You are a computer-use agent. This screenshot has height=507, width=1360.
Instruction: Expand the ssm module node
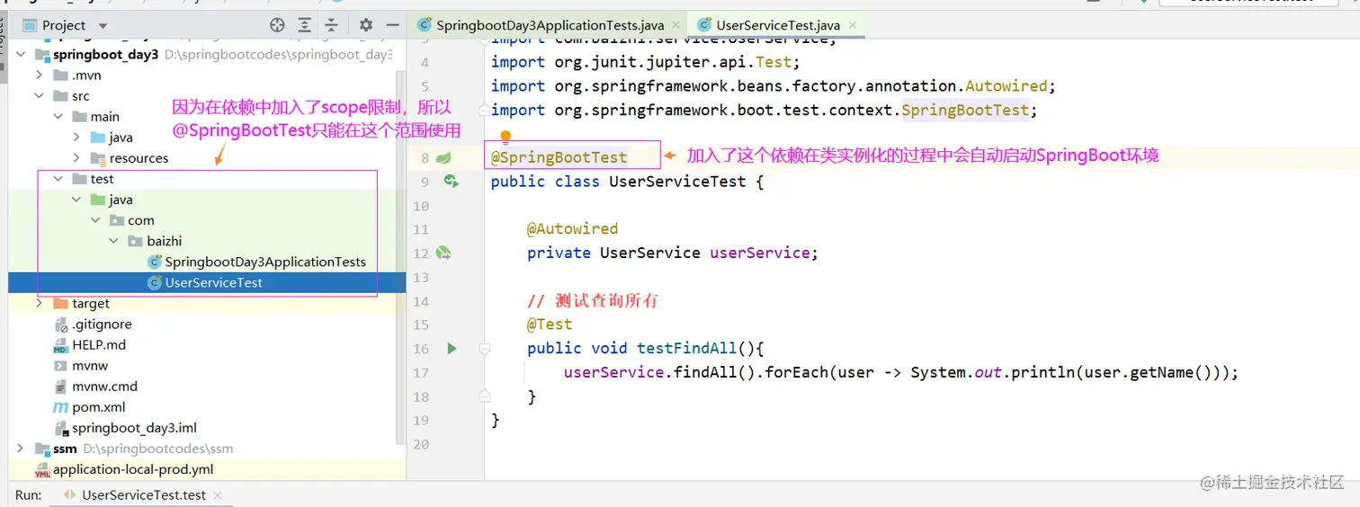pos(21,448)
